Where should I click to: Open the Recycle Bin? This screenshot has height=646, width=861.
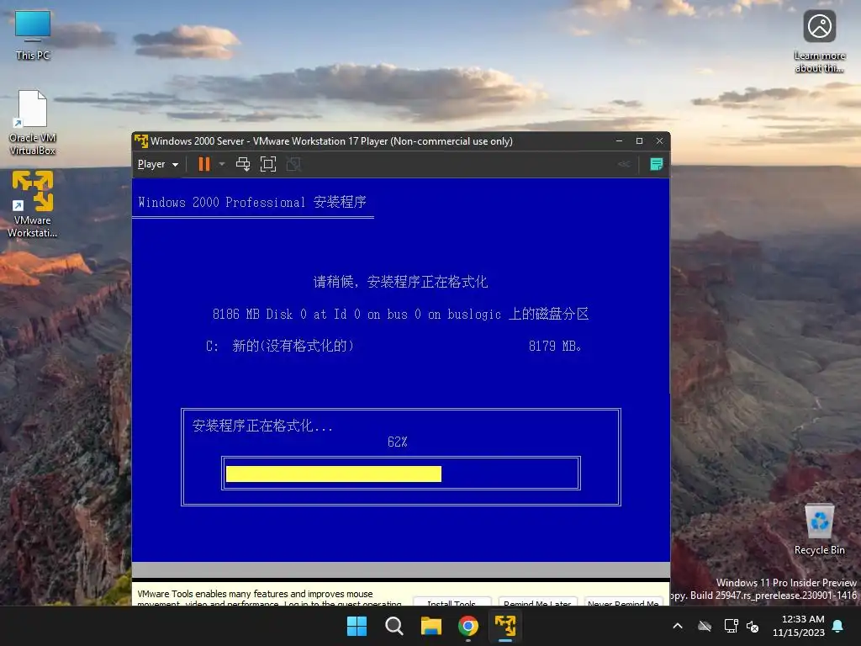pyautogui.click(x=819, y=530)
